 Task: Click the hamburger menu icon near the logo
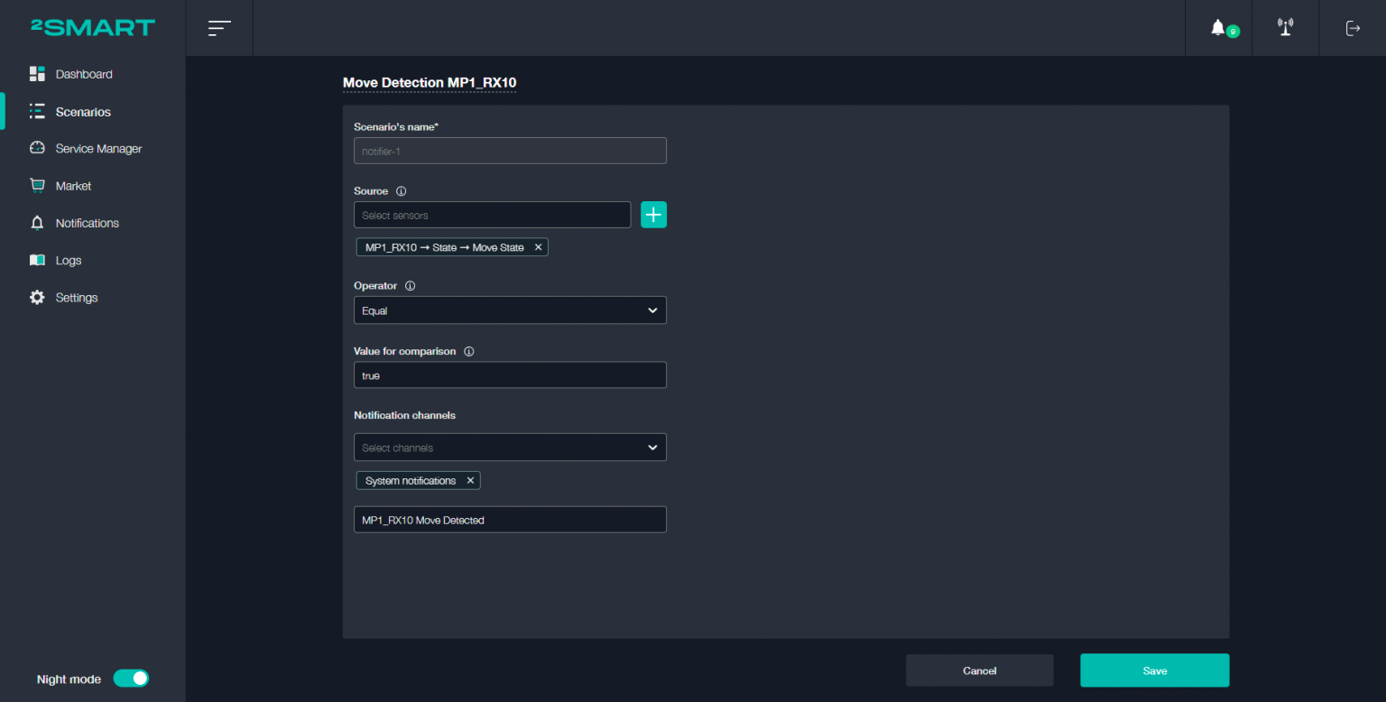[x=219, y=27]
